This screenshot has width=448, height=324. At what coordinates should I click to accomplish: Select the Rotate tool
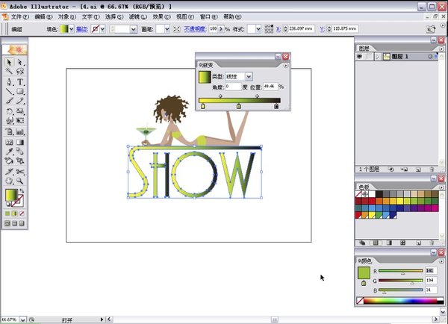pyautogui.click(x=9, y=111)
